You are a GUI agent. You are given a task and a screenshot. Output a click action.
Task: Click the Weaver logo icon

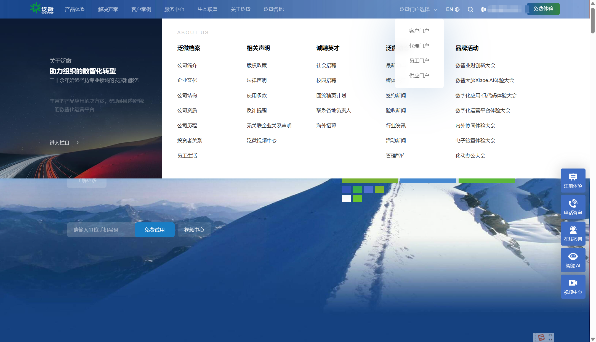pyautogui.click(x=35, y=8)
